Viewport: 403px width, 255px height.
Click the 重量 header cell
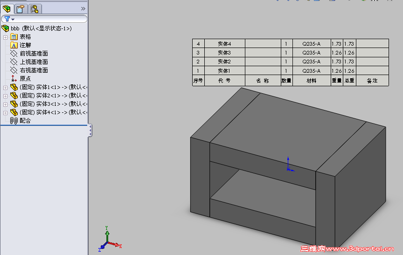337,81
